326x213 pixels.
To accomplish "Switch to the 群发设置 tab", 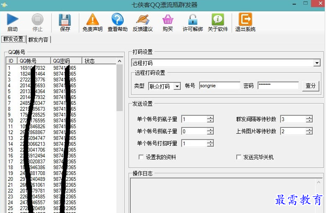I will click(x=13, y=39).
